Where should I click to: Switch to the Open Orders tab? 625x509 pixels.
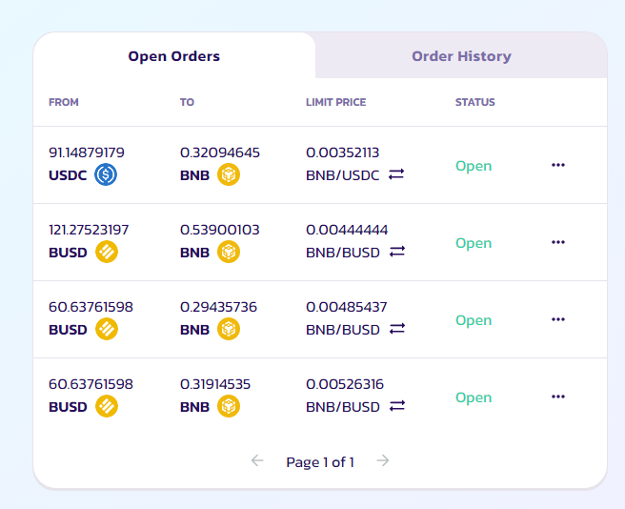tap(174, 56)
